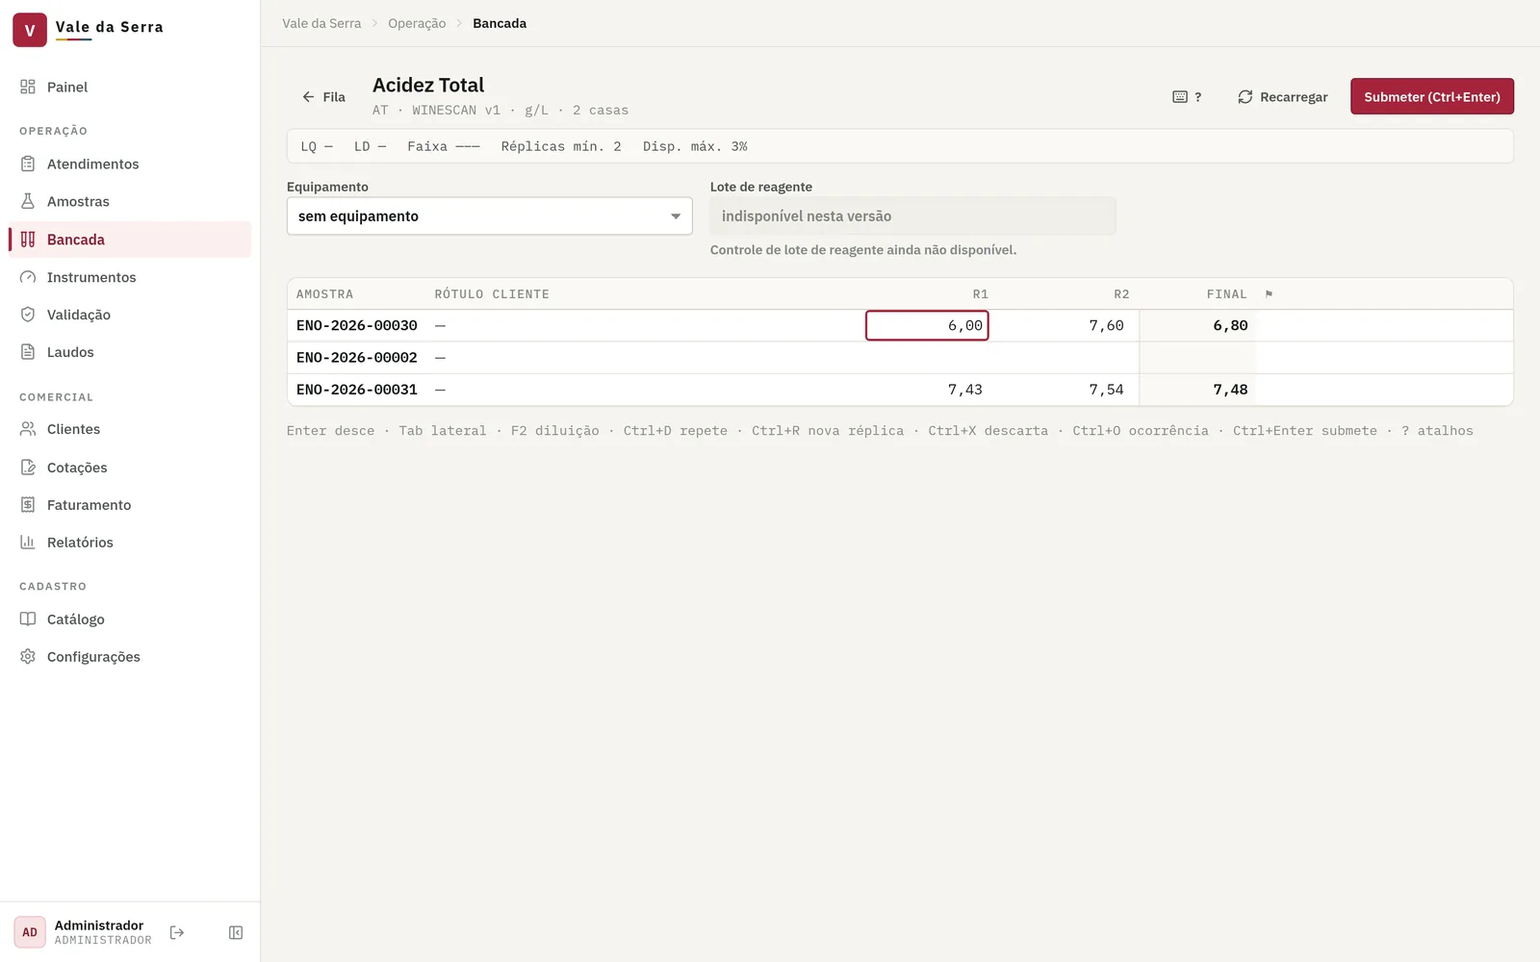The height and width of the screenshot is (962, 1540).
Task: Open Relatórios bar chart icon
Action: tap(28, 543)
